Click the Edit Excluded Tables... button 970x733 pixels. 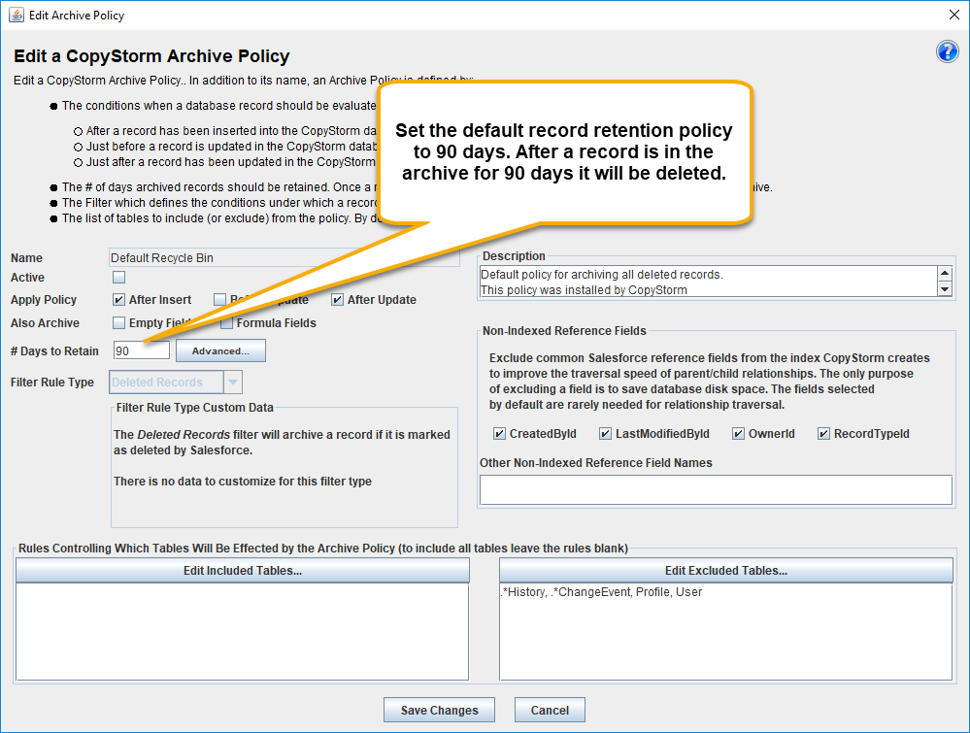(x=726, y=570)
